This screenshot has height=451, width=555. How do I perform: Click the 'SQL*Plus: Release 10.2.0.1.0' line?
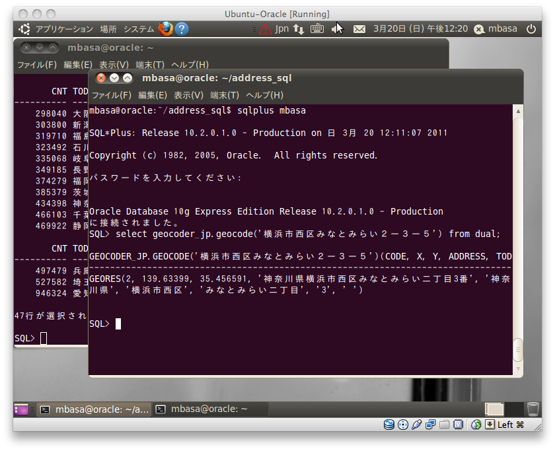coord(268,133)
